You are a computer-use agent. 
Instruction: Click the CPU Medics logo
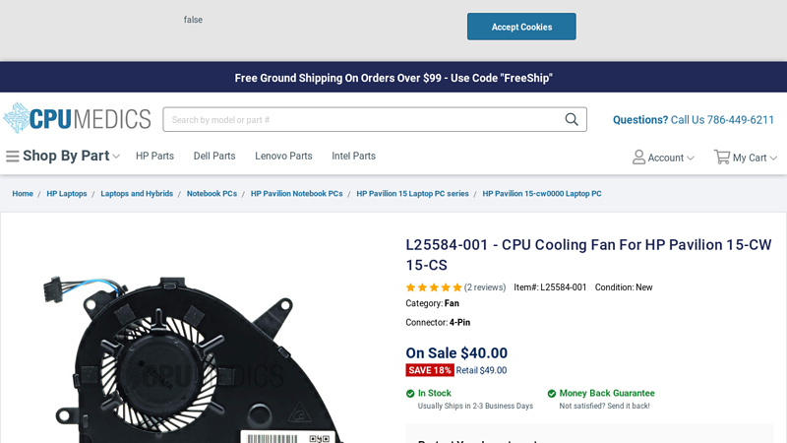click(x=77, y=119)
